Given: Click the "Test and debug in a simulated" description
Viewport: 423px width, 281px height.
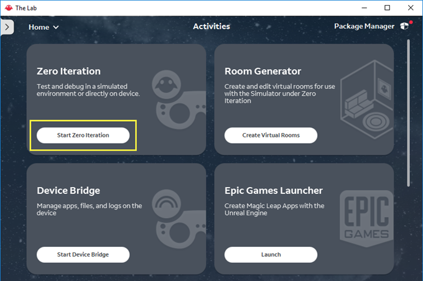Looking at the screenshot, I should tap(88, 90).
